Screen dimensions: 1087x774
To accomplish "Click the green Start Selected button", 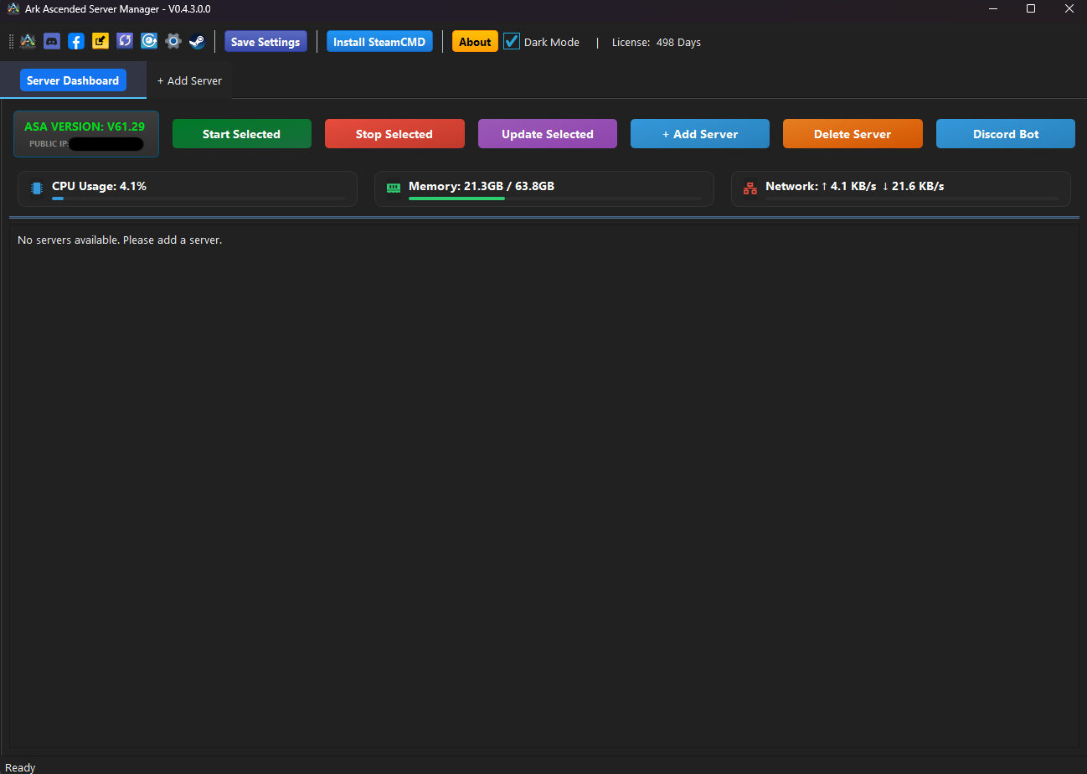I will pyautogui.click(x=241, y=134).
